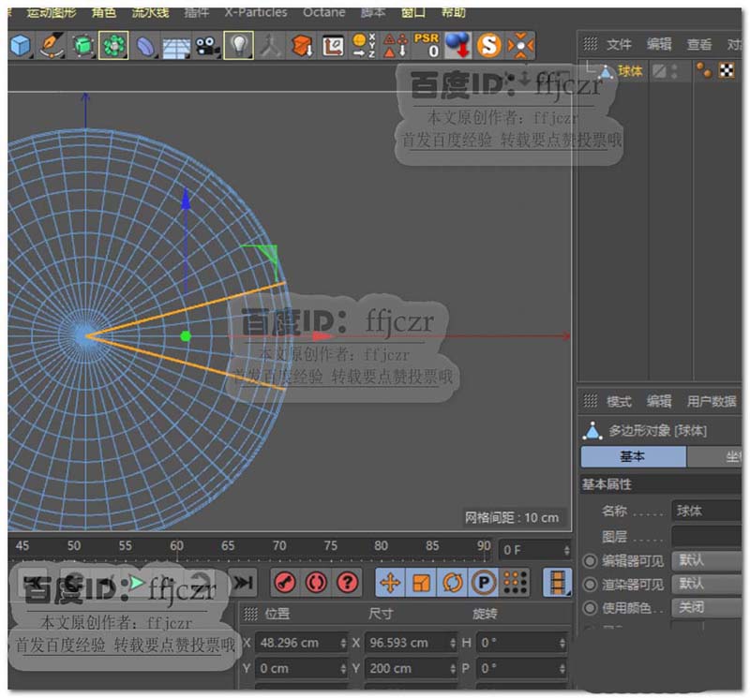Open attribute manager 编辑 menu
This screenshot has height=698, width=750.
[659, 402]
